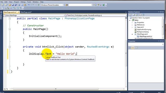Click the Refresh icon in Solution Explorer
166x93 pixels.
[137, 15]
